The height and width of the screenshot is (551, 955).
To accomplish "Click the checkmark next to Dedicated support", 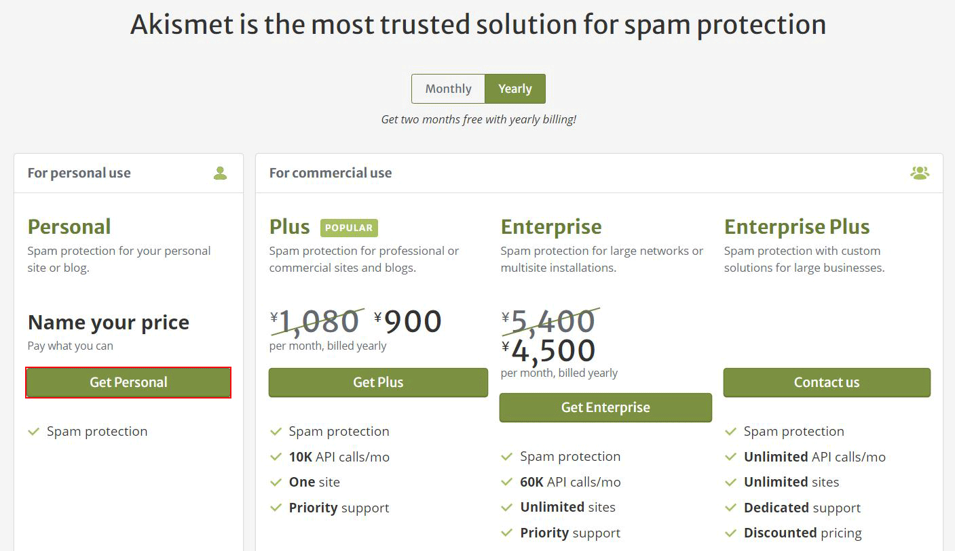I will pyautogui.click(x=731, y=508).
